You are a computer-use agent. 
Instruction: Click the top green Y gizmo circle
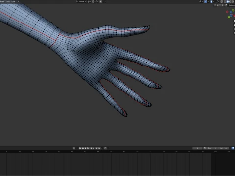233,10
